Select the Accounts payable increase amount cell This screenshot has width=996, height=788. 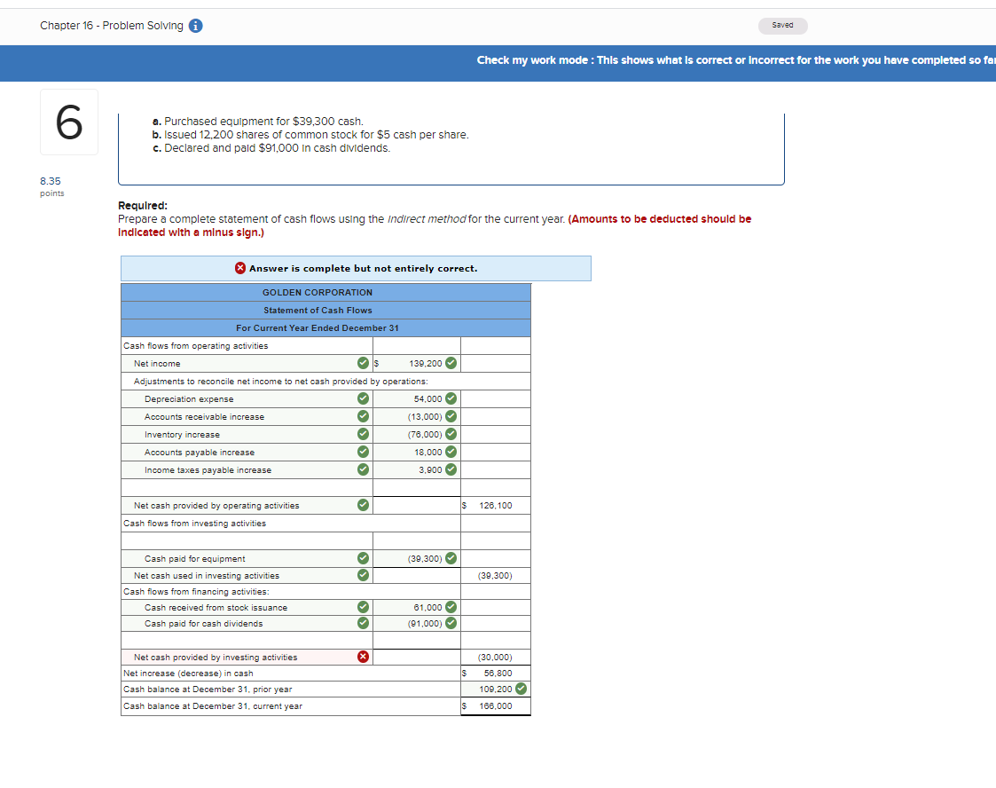pyautogui.click(x=417, y=452)
